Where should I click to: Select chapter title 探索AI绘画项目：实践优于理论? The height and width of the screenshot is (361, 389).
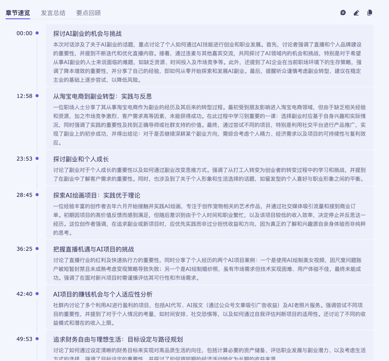[x=97, y=195]
